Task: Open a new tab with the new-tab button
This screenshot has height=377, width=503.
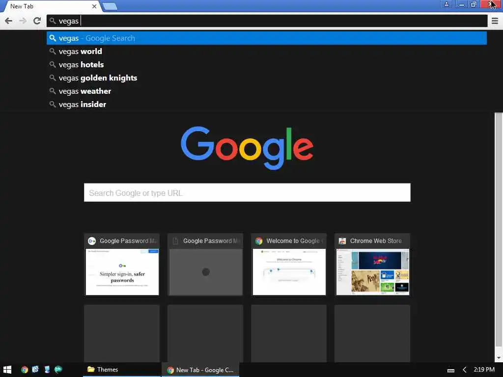Action: (110, 6)
